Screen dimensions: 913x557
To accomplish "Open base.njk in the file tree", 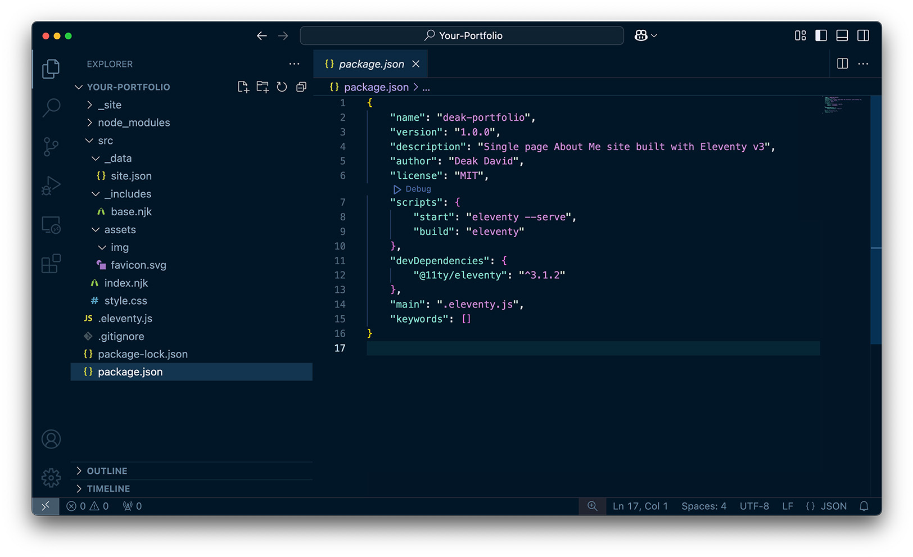I will coord(192,212).
